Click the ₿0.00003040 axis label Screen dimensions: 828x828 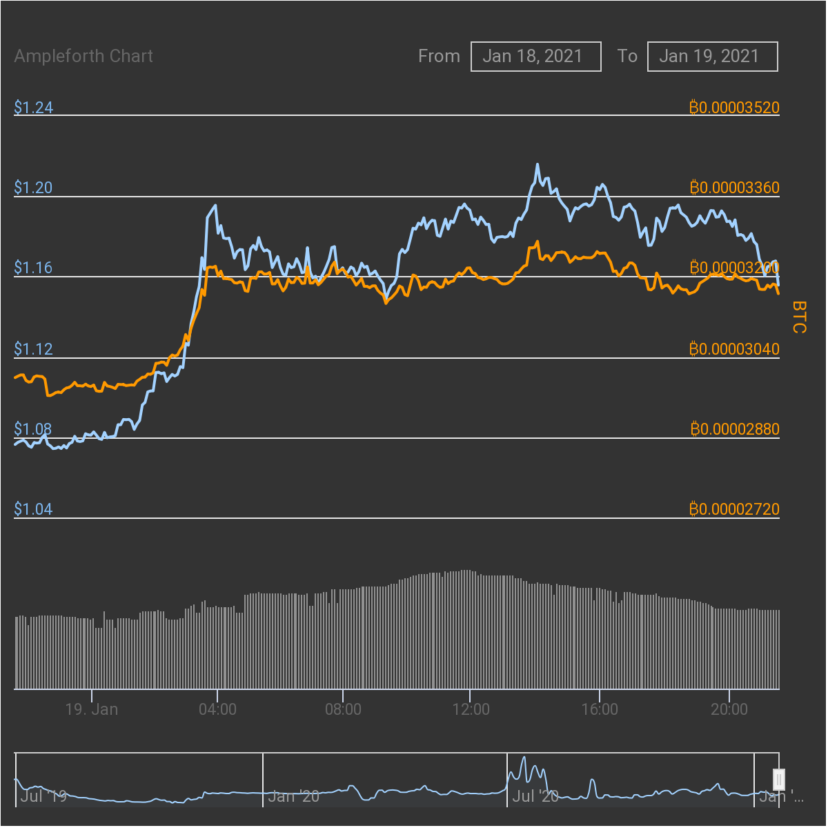pos(734,349)
